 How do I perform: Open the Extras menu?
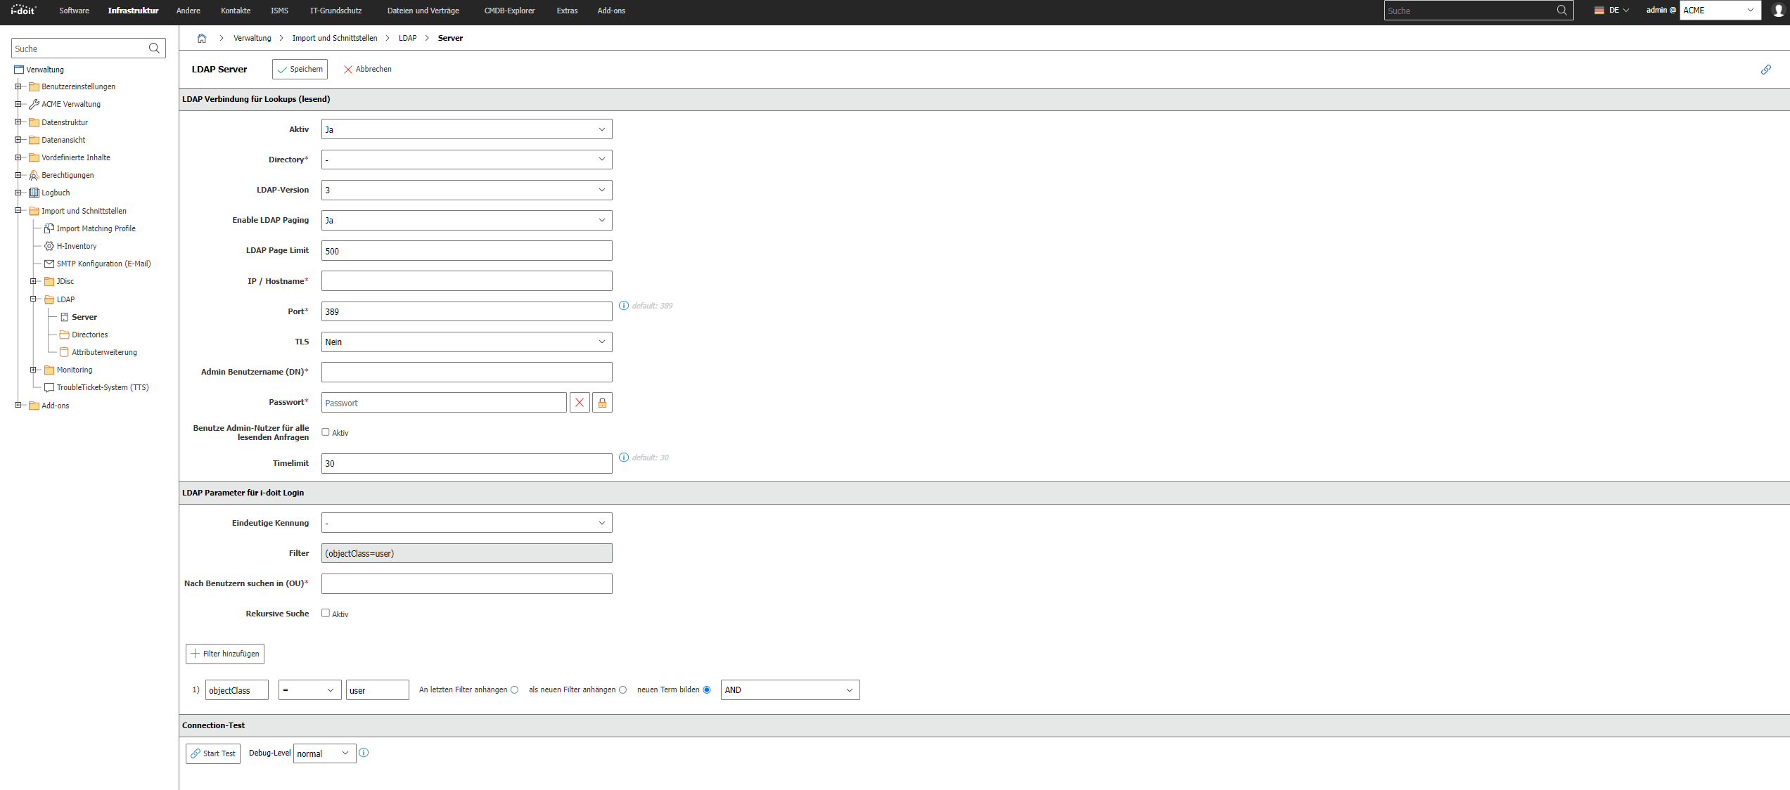pyautogui.click(x=567, y=11)
